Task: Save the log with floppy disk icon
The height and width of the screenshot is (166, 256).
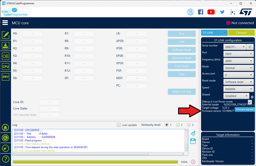Action: [193, 141]
